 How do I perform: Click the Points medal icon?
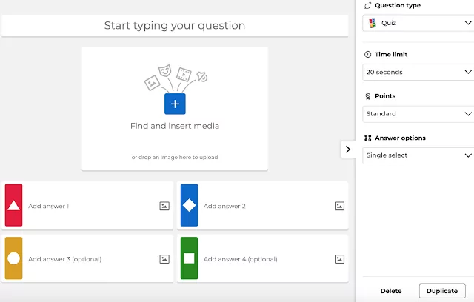click(367, 96)
